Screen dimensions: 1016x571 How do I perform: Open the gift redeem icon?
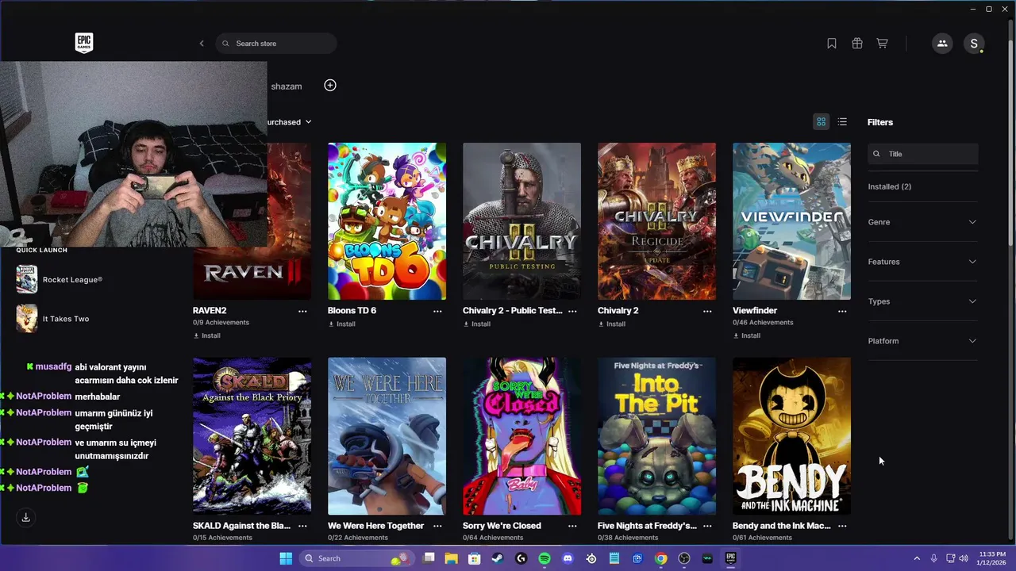(857, 44)
